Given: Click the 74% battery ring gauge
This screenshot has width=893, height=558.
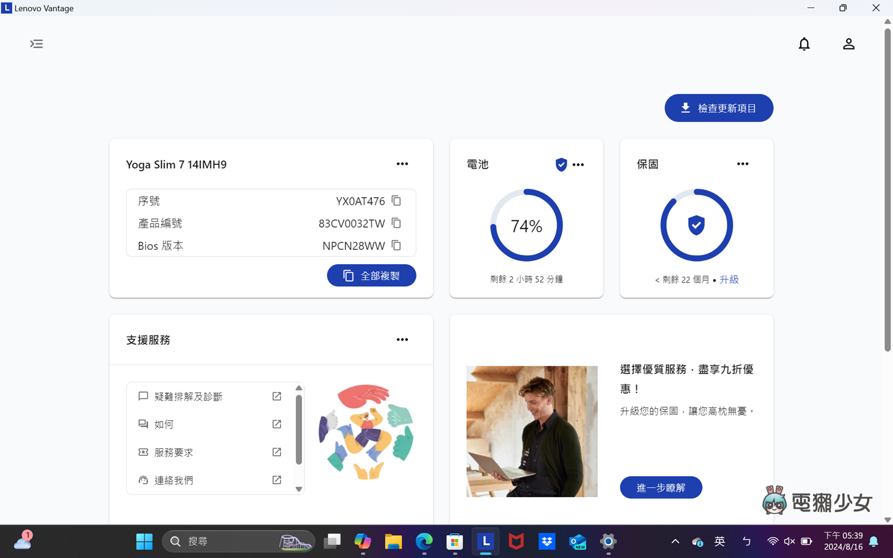Looking at the screenshot, I should pos(526,225).
